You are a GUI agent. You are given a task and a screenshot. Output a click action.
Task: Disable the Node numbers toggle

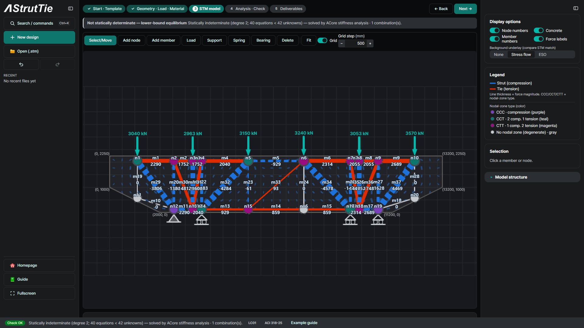click(x=495, y=30)
